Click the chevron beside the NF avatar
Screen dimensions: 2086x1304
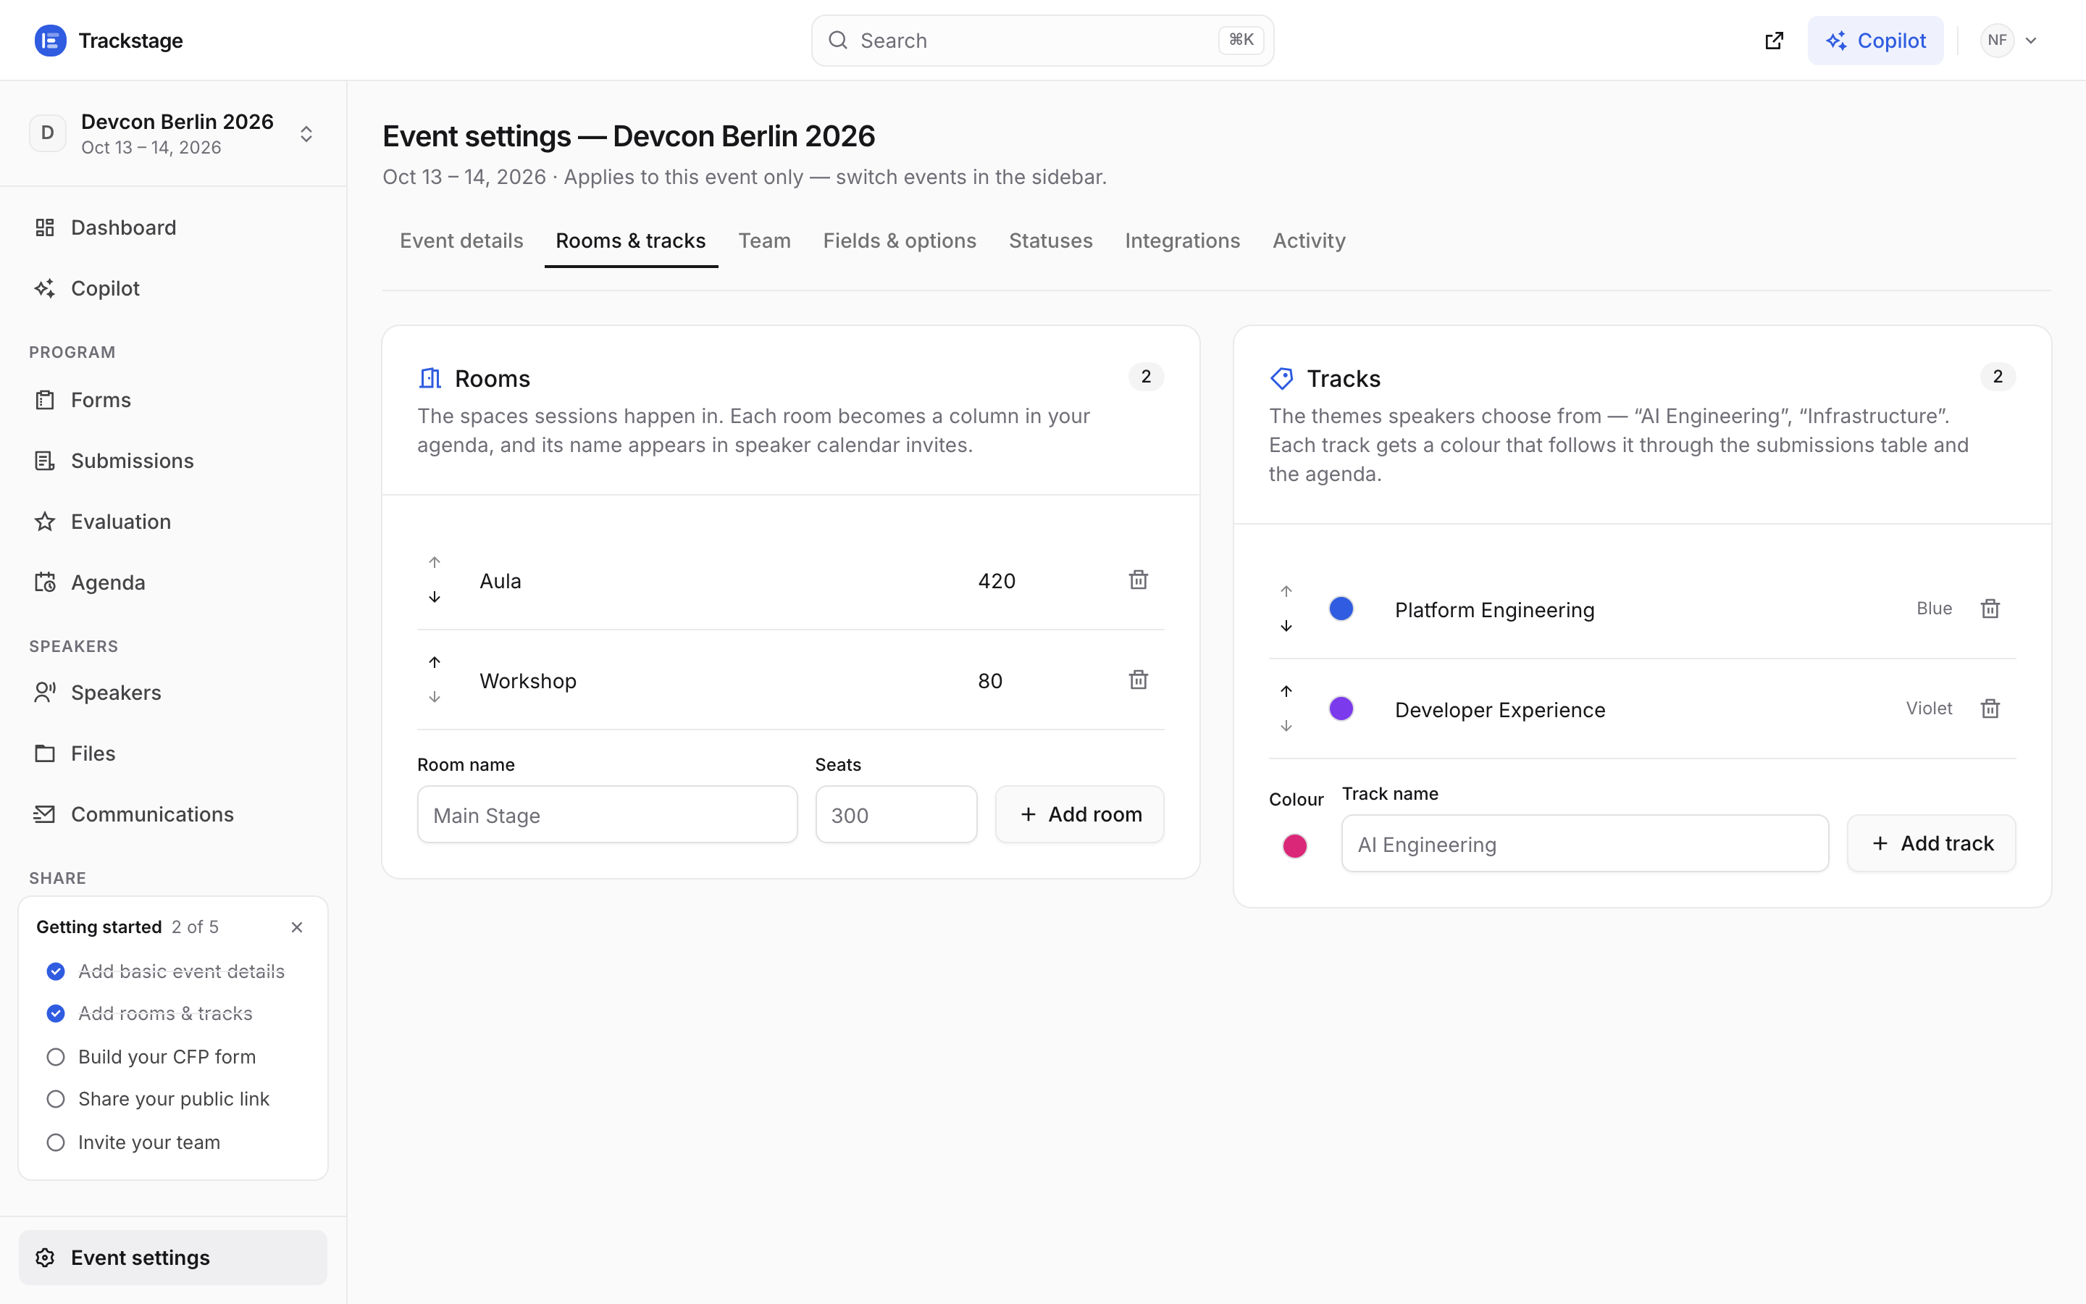click(2031, 41)
